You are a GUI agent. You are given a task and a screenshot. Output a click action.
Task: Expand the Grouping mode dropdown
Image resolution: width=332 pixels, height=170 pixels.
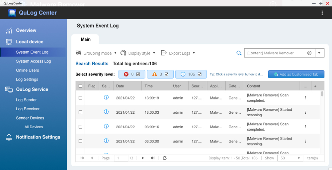[116, 53]
